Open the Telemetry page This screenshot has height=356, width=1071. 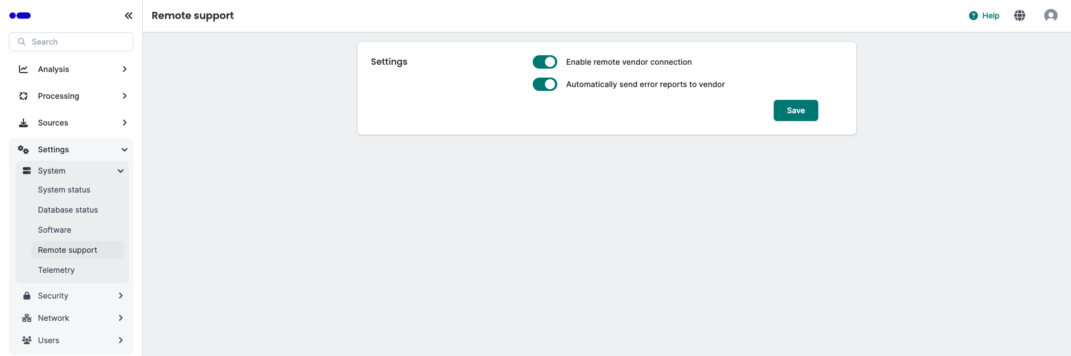click(x=56, y=270)
